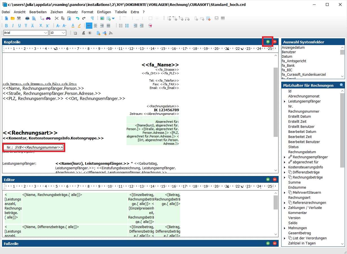Toggle bold formatting
Screen dimensions: 347x254
[x=6, y=26]
